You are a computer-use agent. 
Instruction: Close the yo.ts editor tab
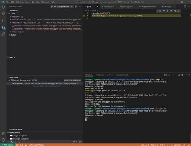[x=98, y=6]
